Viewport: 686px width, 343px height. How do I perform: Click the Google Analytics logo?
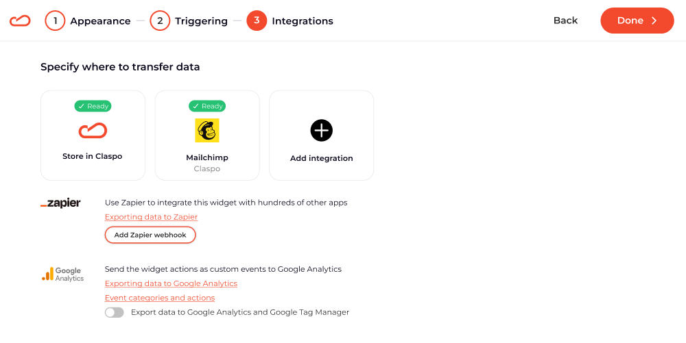[62, 275]
